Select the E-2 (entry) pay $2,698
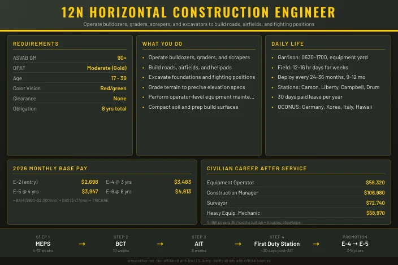Viewport: 398px width, 265px height. pos(89,182)
